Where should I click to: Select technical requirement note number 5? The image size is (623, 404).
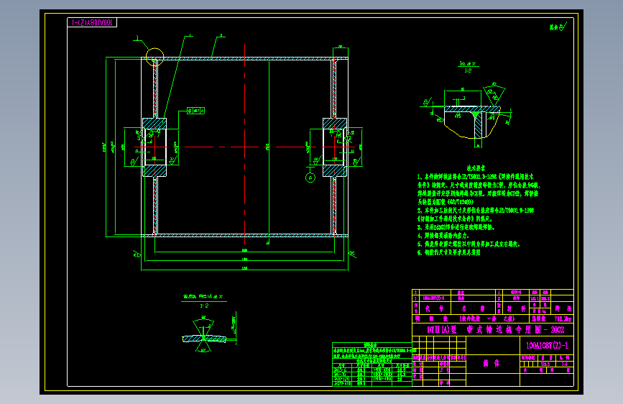point(469,244)
